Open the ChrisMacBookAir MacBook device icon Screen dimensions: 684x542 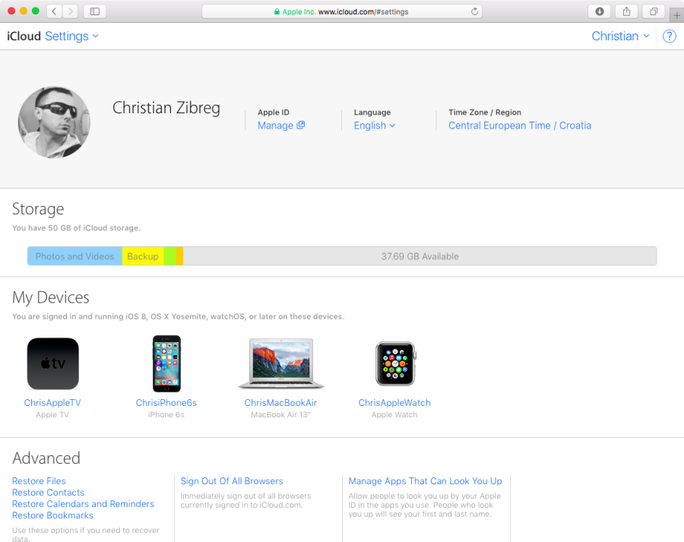[281, 363]
